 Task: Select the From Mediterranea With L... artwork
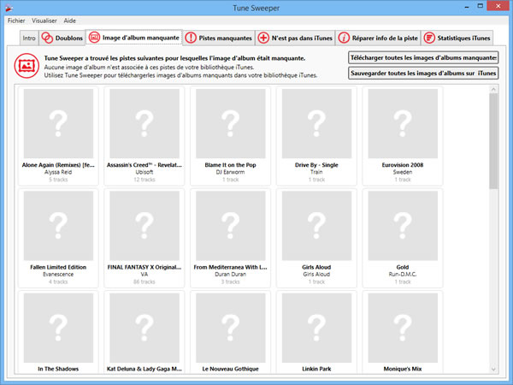coord(230,226)
